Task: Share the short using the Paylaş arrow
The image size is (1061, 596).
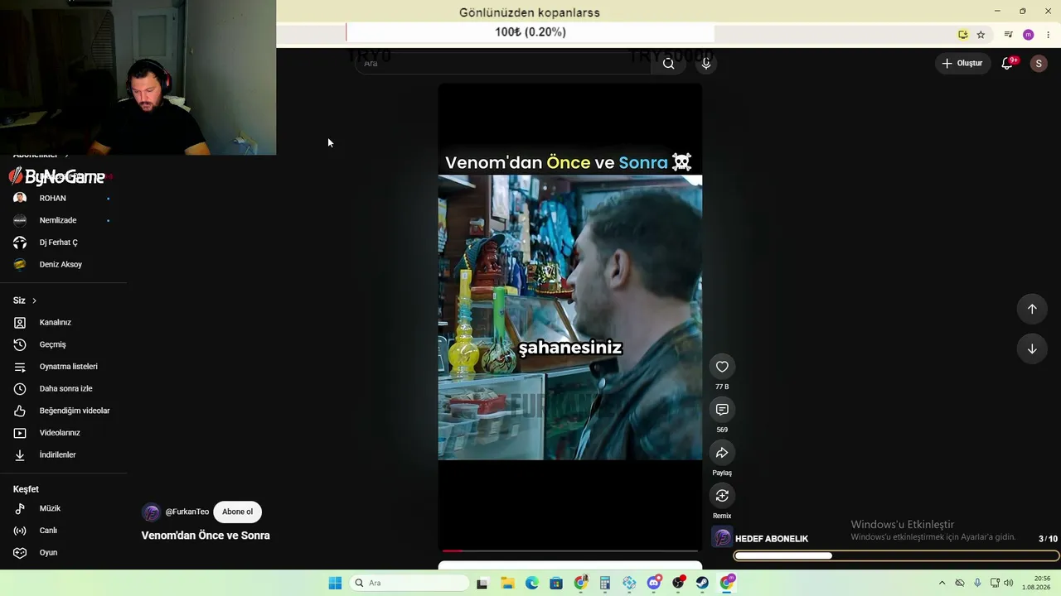Action: pos(722,453)
